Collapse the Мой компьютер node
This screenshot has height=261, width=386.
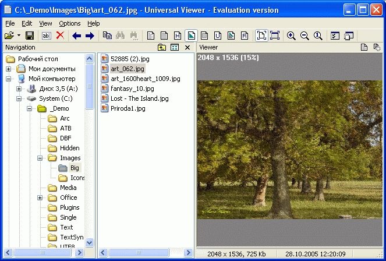click(8, 79)
